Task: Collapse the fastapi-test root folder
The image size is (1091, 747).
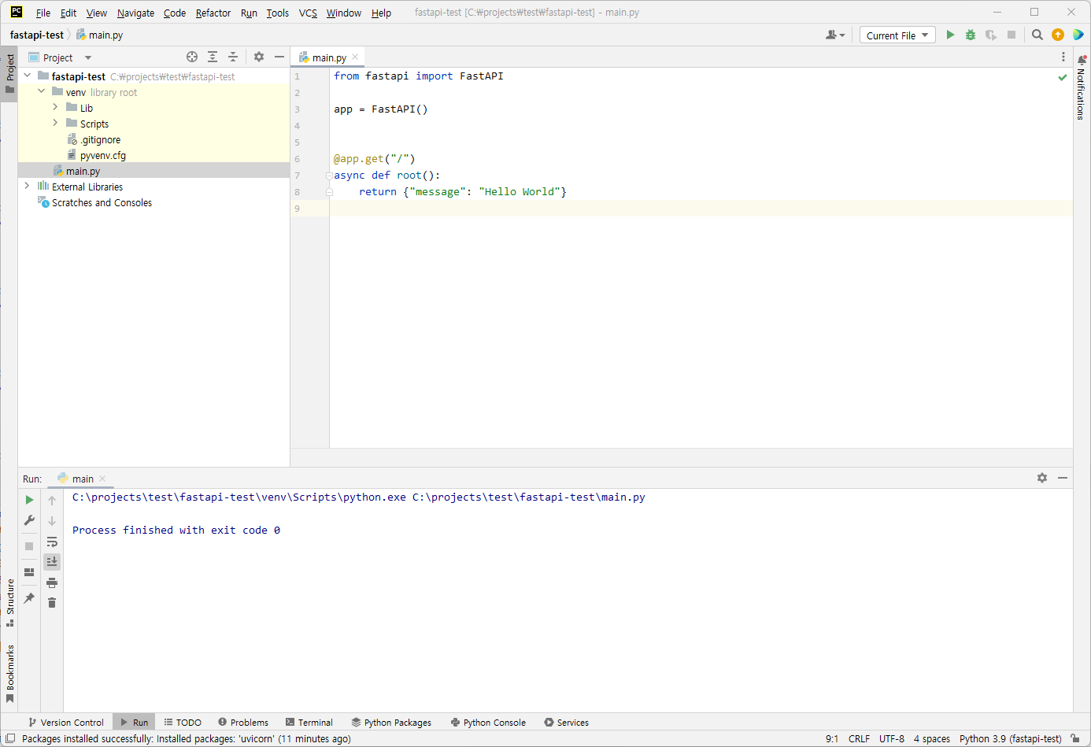Action: (x=28, y=76)
